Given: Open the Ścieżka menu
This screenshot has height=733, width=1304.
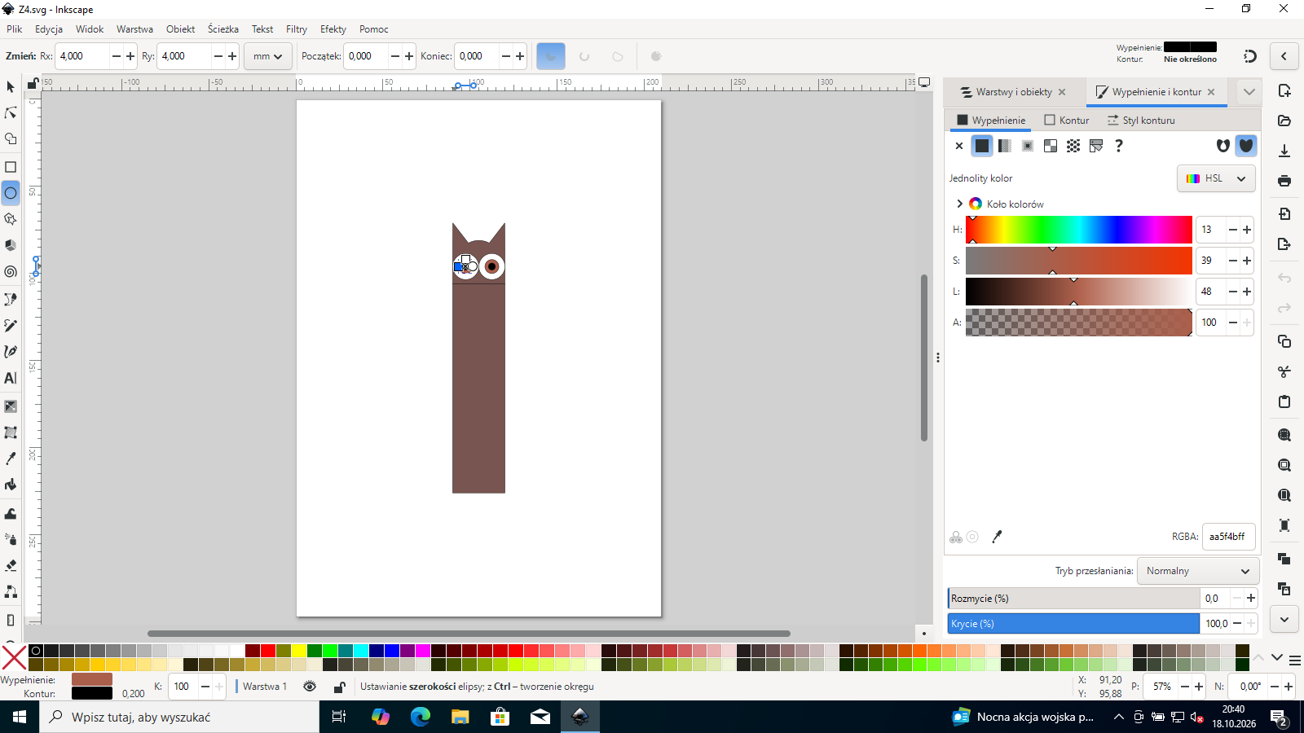Looking at the screenshot, I should [x=223, y=29].
